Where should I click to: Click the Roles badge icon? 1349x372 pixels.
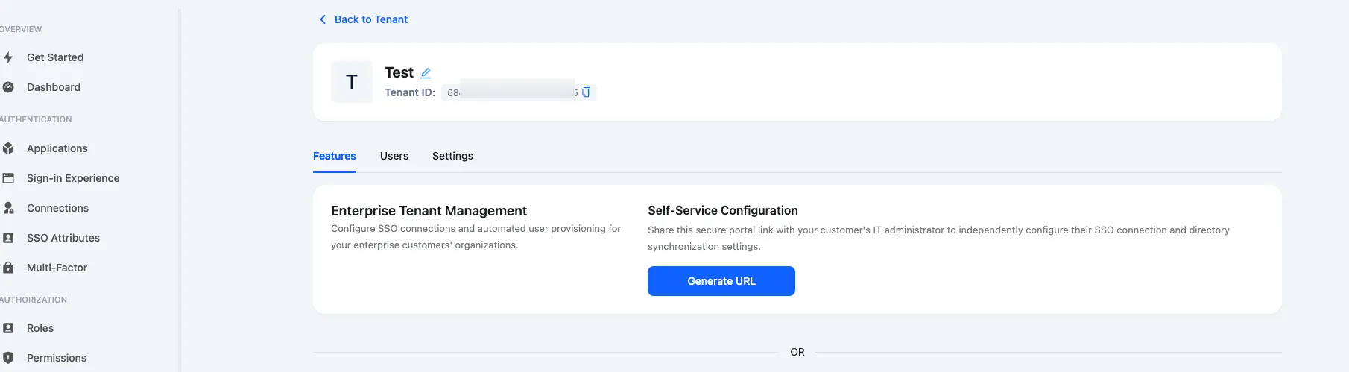8,328
